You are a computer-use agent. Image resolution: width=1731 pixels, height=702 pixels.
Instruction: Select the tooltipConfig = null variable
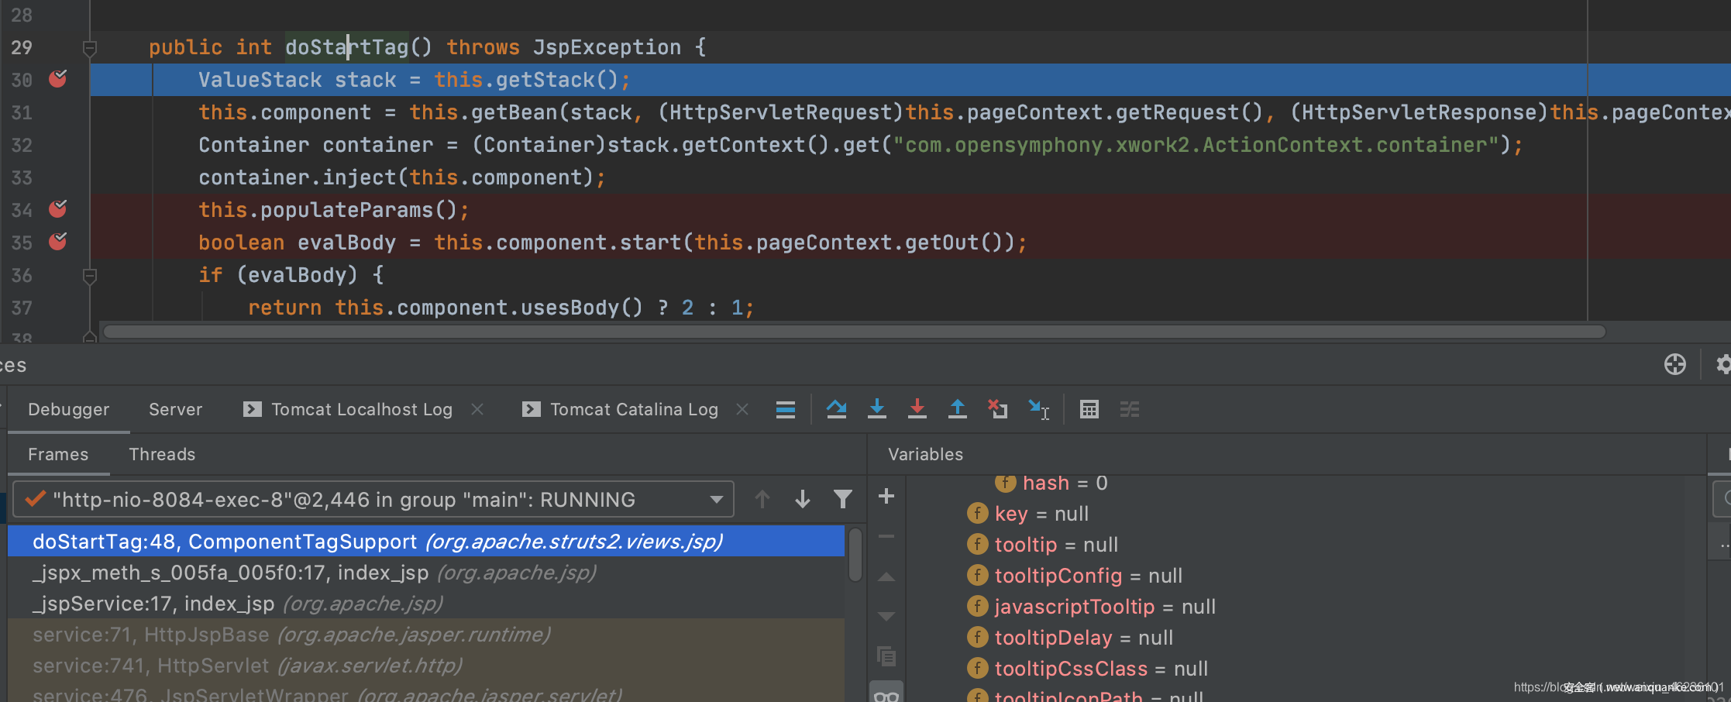coord(1075,576)
